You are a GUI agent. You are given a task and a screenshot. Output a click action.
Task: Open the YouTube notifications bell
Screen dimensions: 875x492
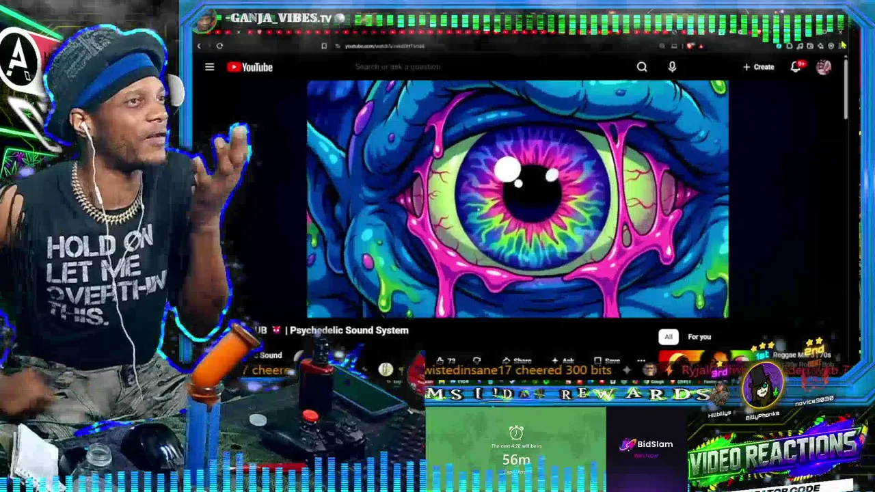[796, 67]
